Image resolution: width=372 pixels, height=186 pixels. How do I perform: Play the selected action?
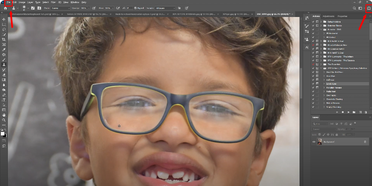pyautogui.click(x=348, y=112)
